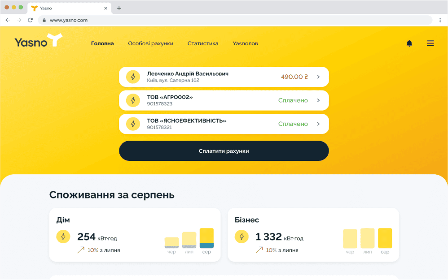The image size is (448, 280).
Task: Select the сер bar in Бізнес chart
Action: point(385,238)
